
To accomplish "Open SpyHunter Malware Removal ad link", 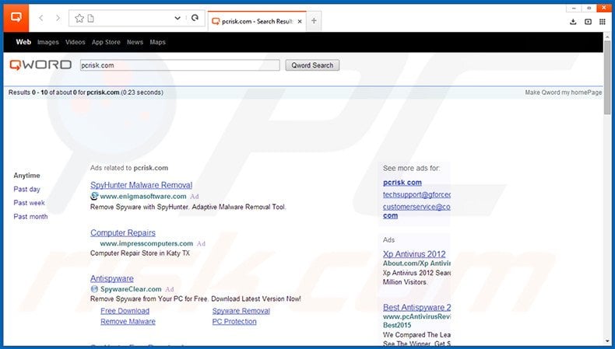I will (x=141, y=185).
